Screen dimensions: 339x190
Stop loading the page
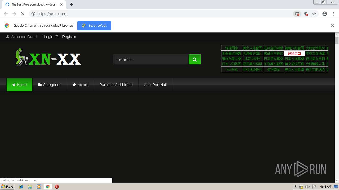click(23, 14)
